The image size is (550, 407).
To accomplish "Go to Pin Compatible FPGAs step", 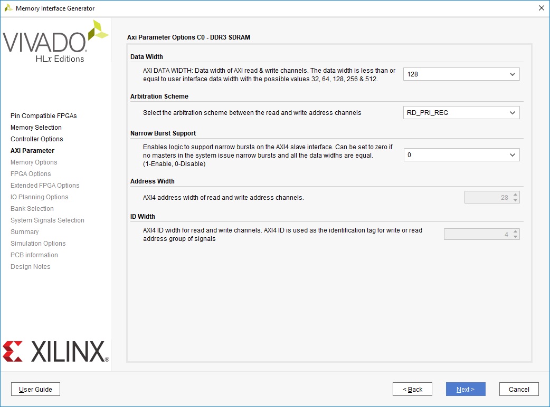I will tap(44, 116).
